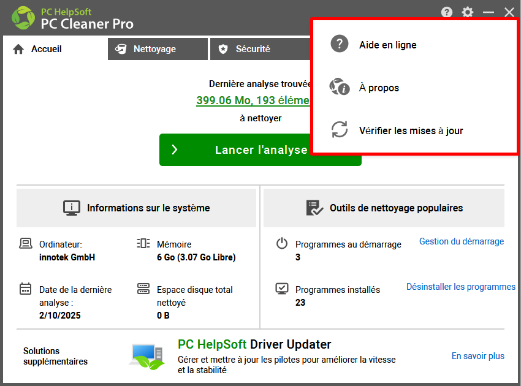Click the startup programs count 3
Screen dimensions: 521x386
click(x=298, y=257)
